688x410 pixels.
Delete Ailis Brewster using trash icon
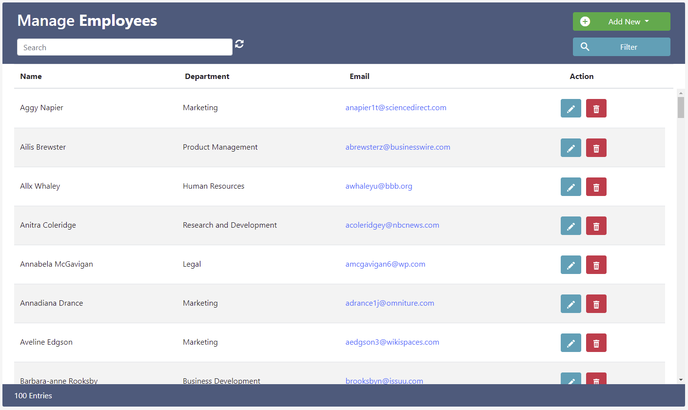[x=596, y=148]
